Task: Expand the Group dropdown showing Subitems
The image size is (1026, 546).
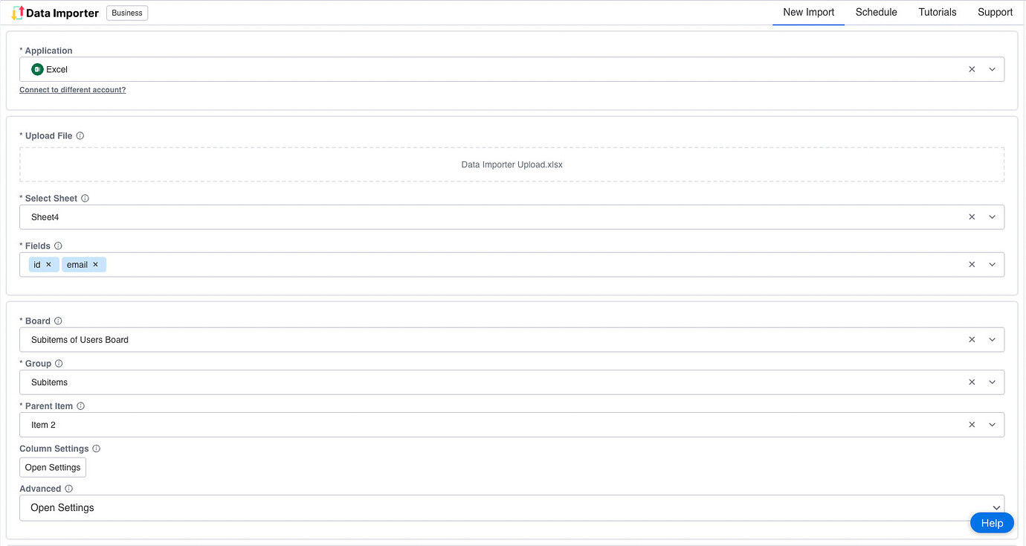Action: (x=993, y=382)
